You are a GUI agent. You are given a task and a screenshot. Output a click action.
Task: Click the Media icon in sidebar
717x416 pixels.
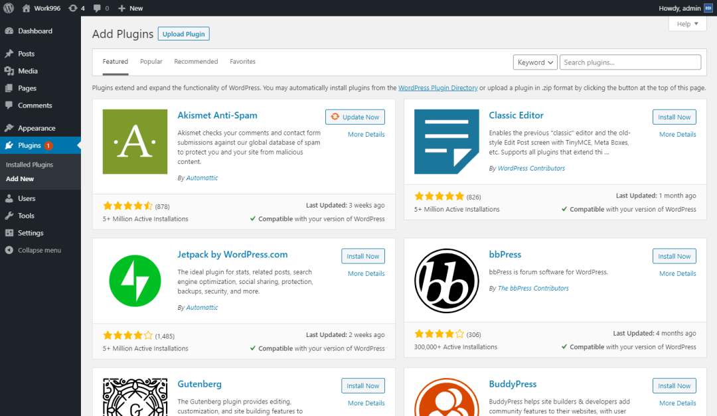click(x=9, y=71)
